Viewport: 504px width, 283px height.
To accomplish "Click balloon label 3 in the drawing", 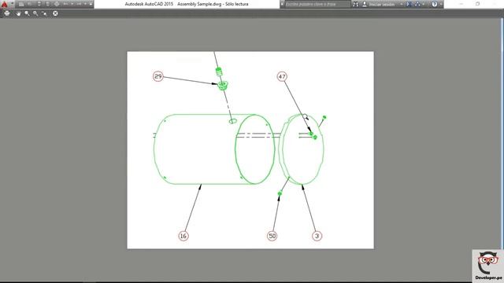I will tap(317, 236).
